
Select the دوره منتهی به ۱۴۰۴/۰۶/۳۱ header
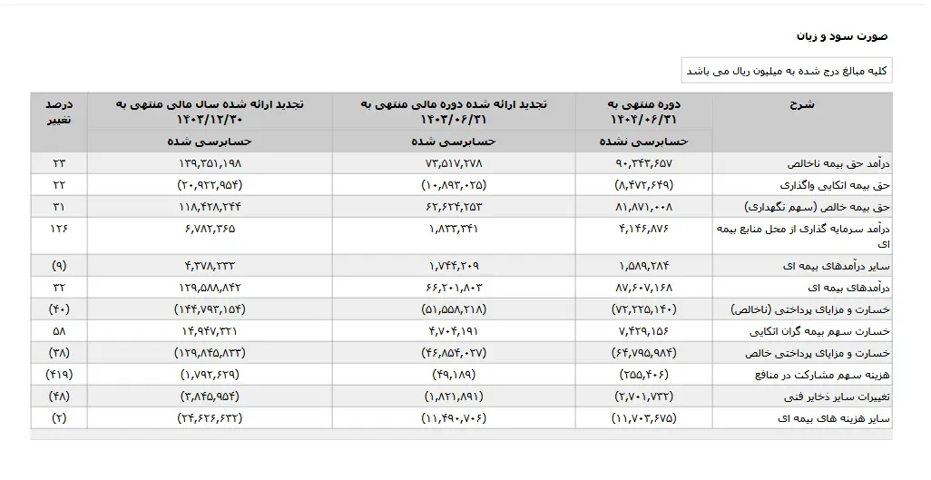(x=644, y=112)
